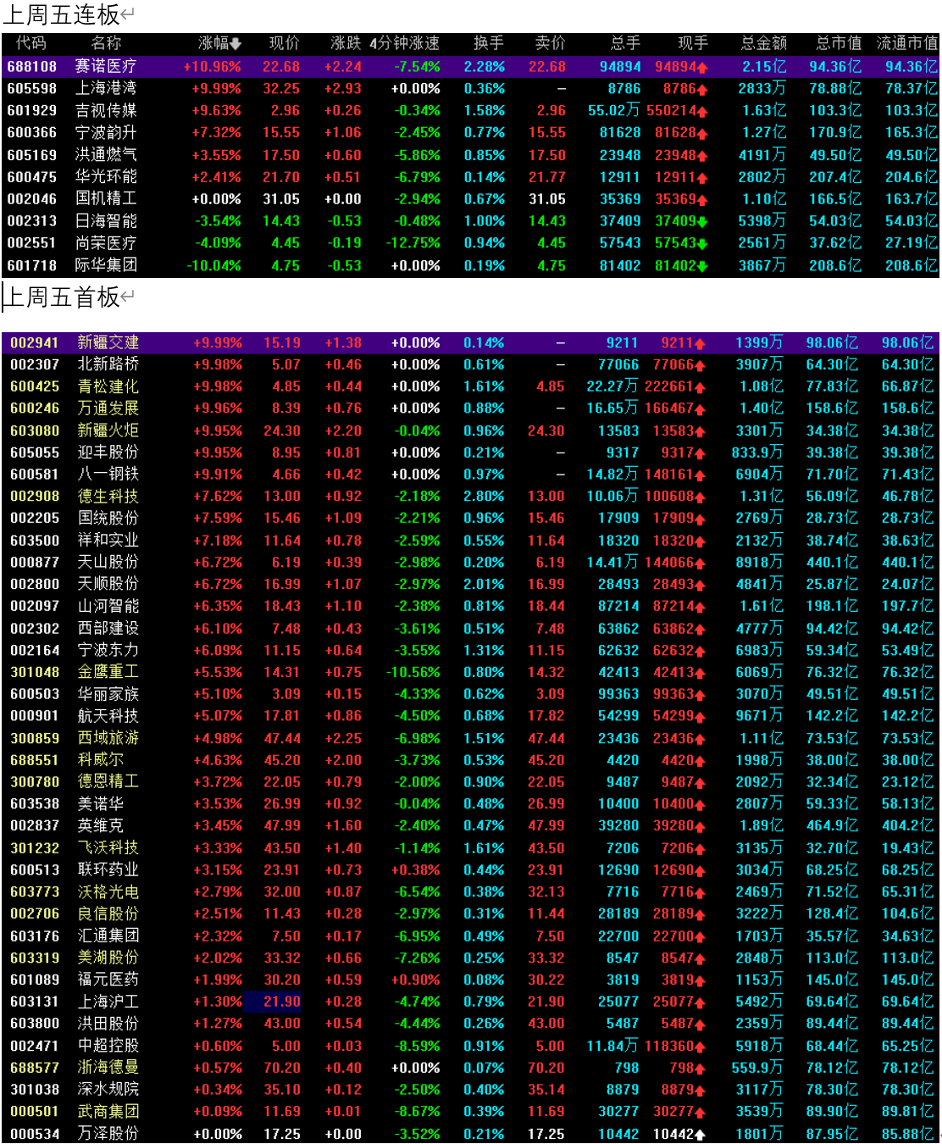Select stock code 603080

tap(35, 430)
